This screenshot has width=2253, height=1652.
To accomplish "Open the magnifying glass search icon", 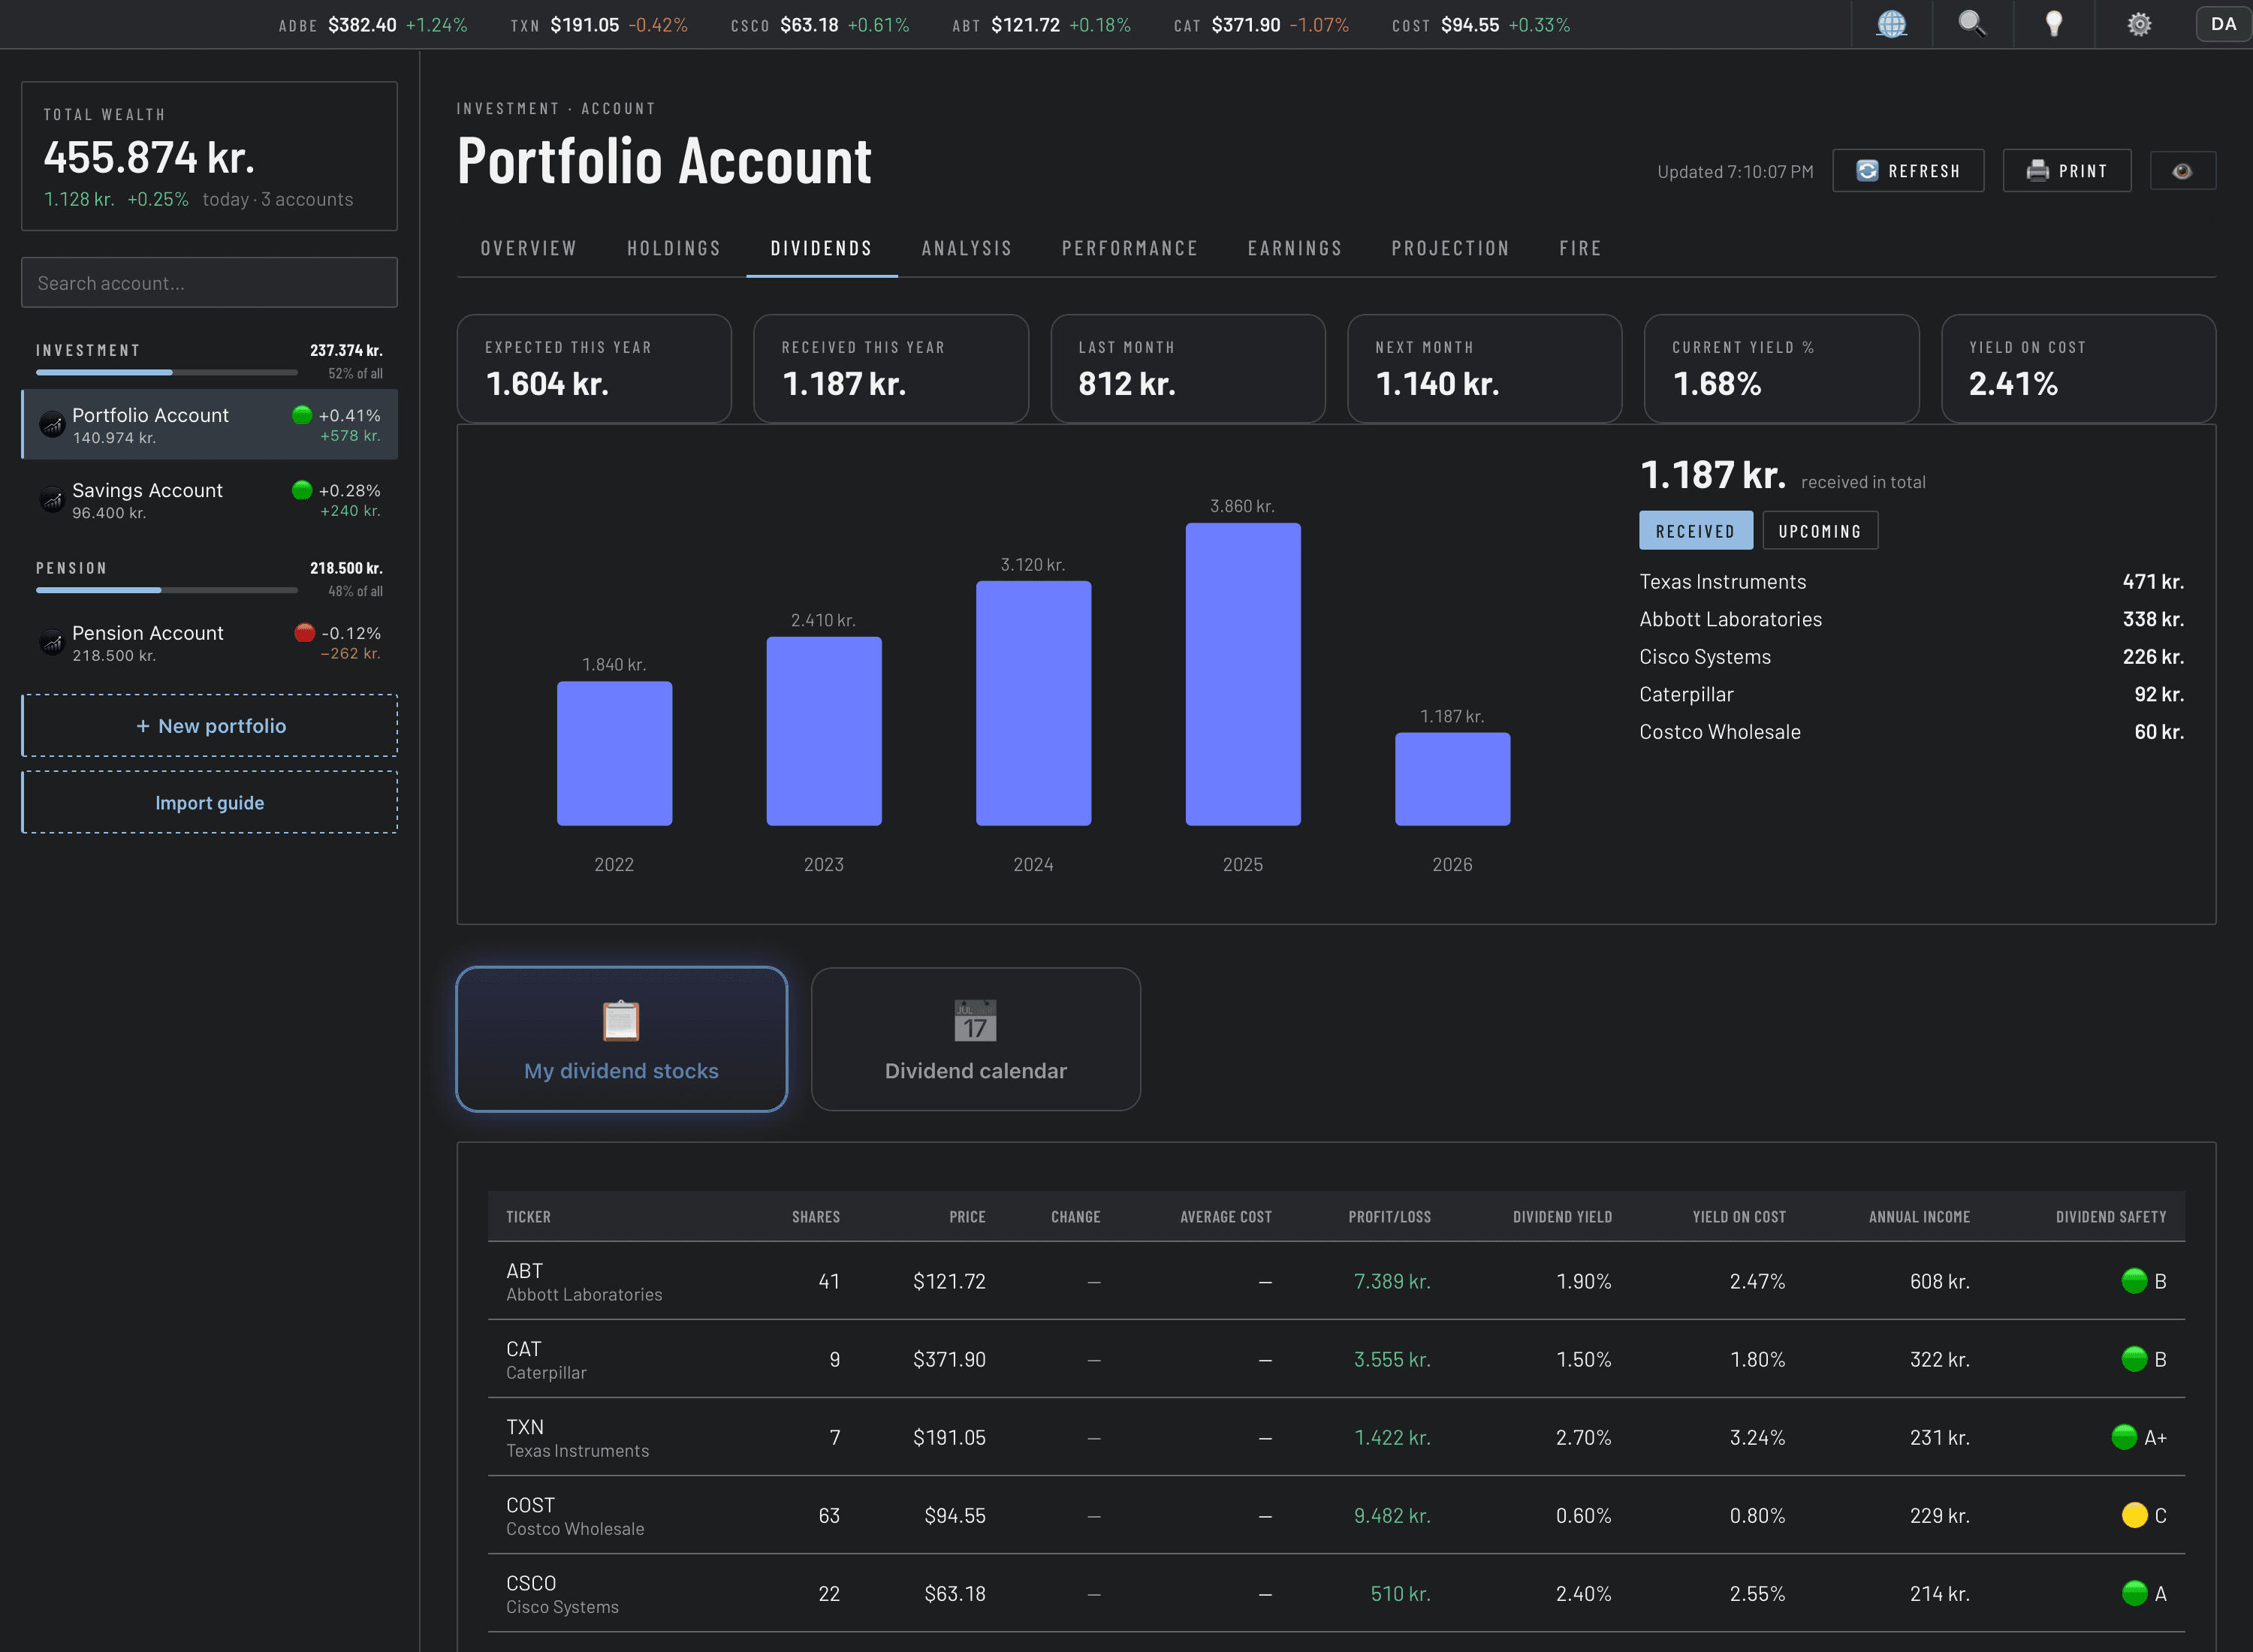I will pyautogui.click(x=1972, y=24).
